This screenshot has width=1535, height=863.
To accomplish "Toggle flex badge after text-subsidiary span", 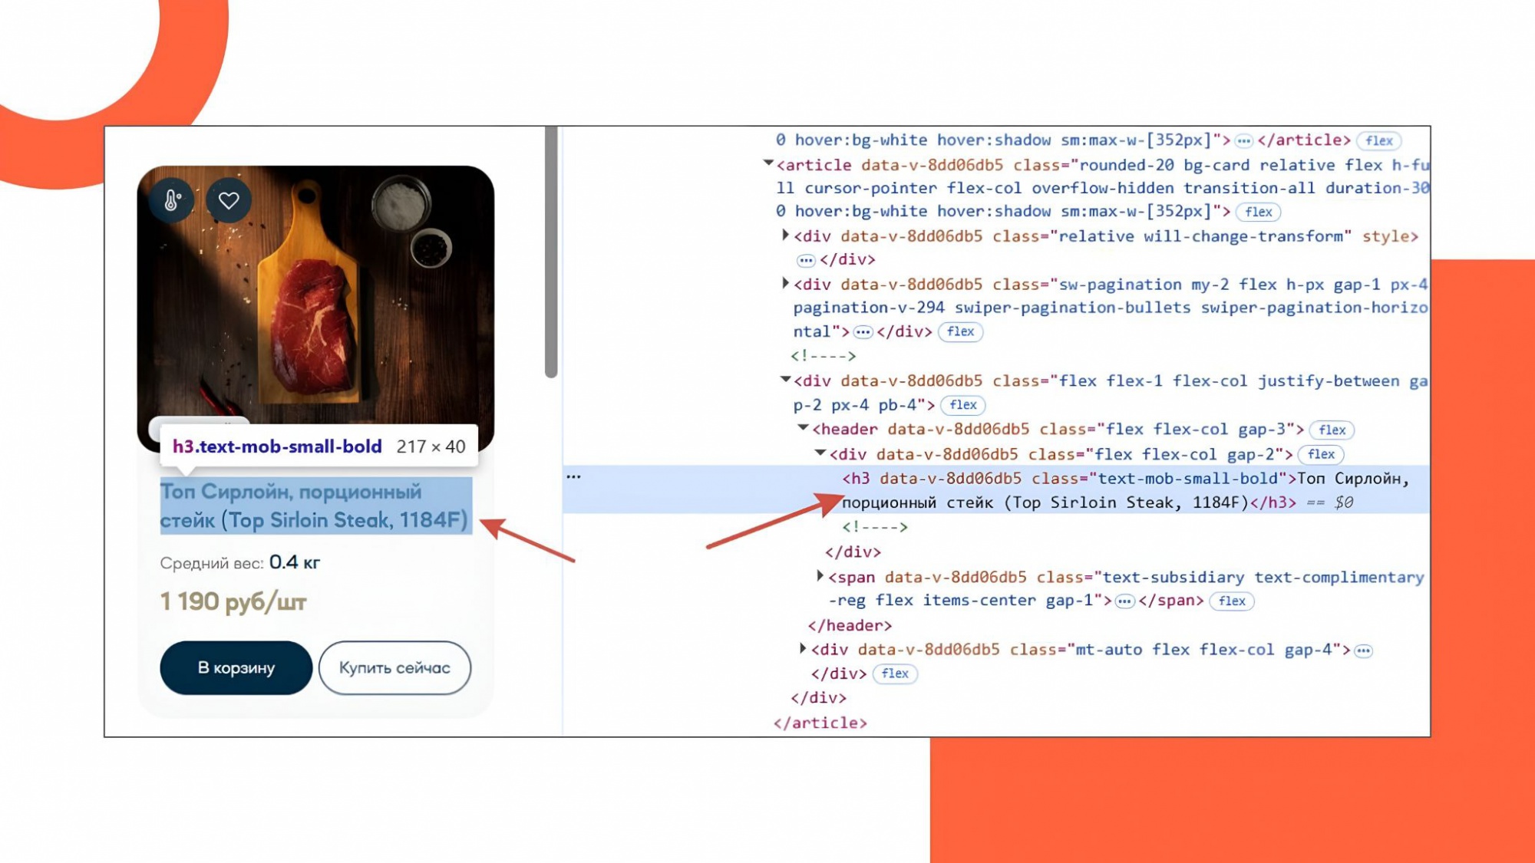I will tap(1231, 601).
